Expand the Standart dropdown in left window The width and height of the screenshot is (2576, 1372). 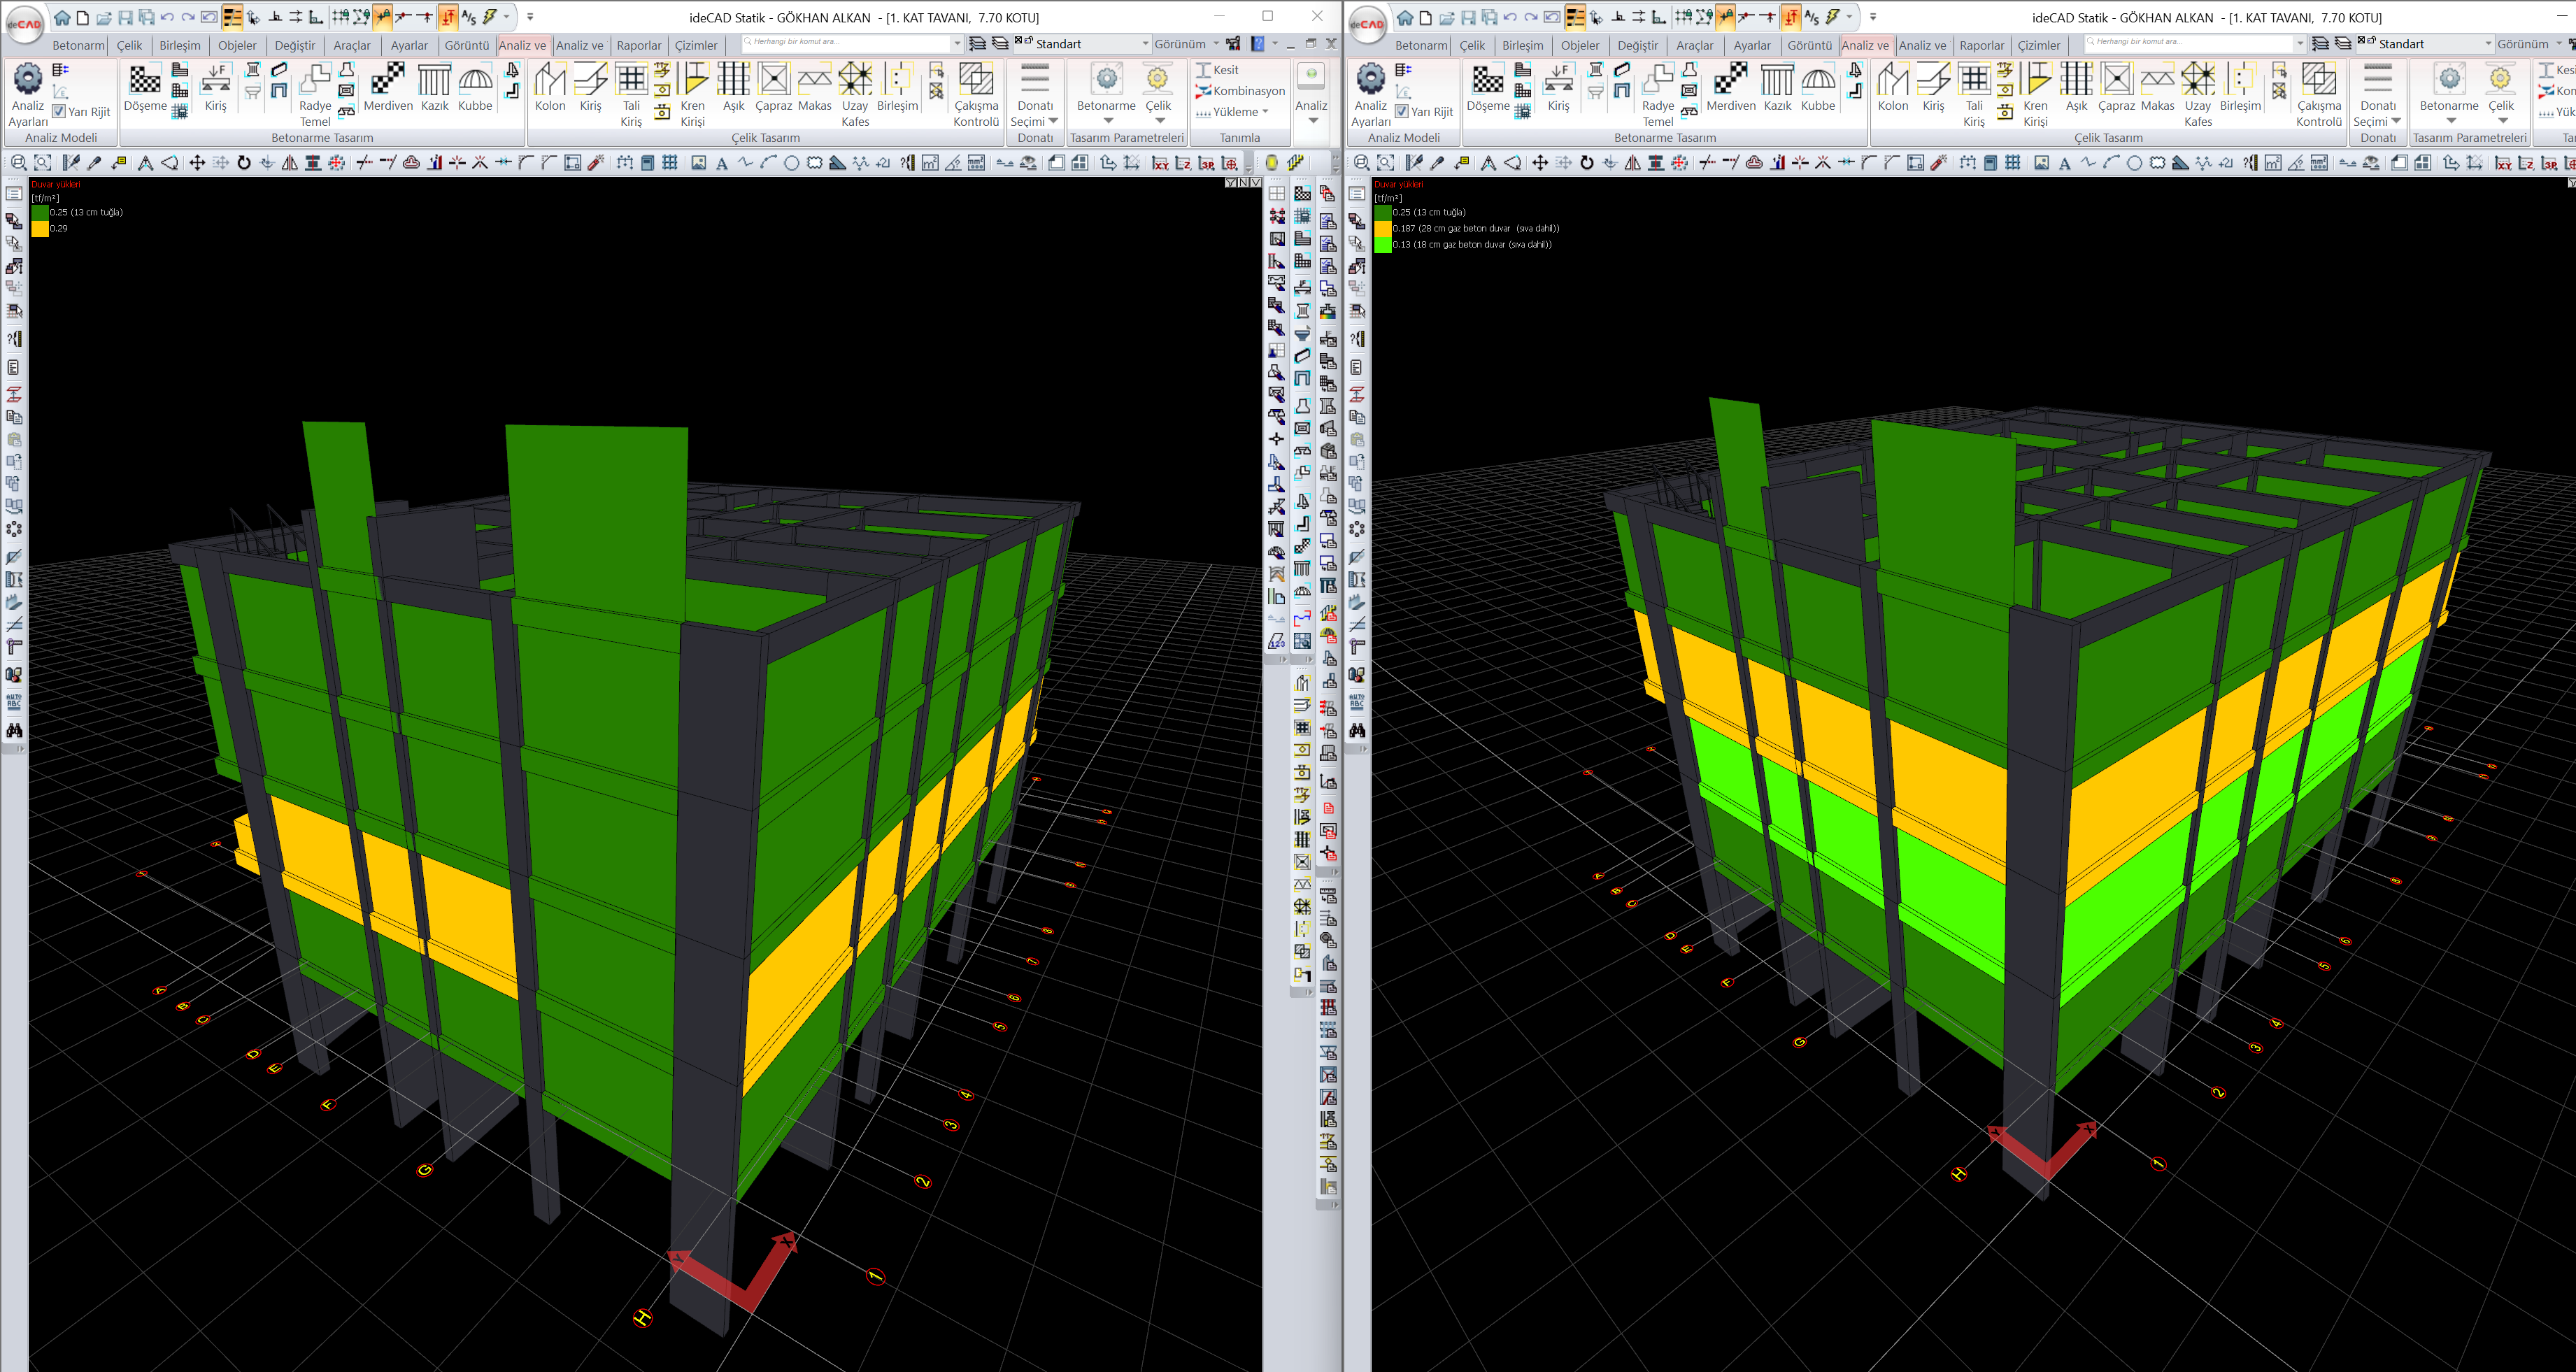[x=1145, y=44]
